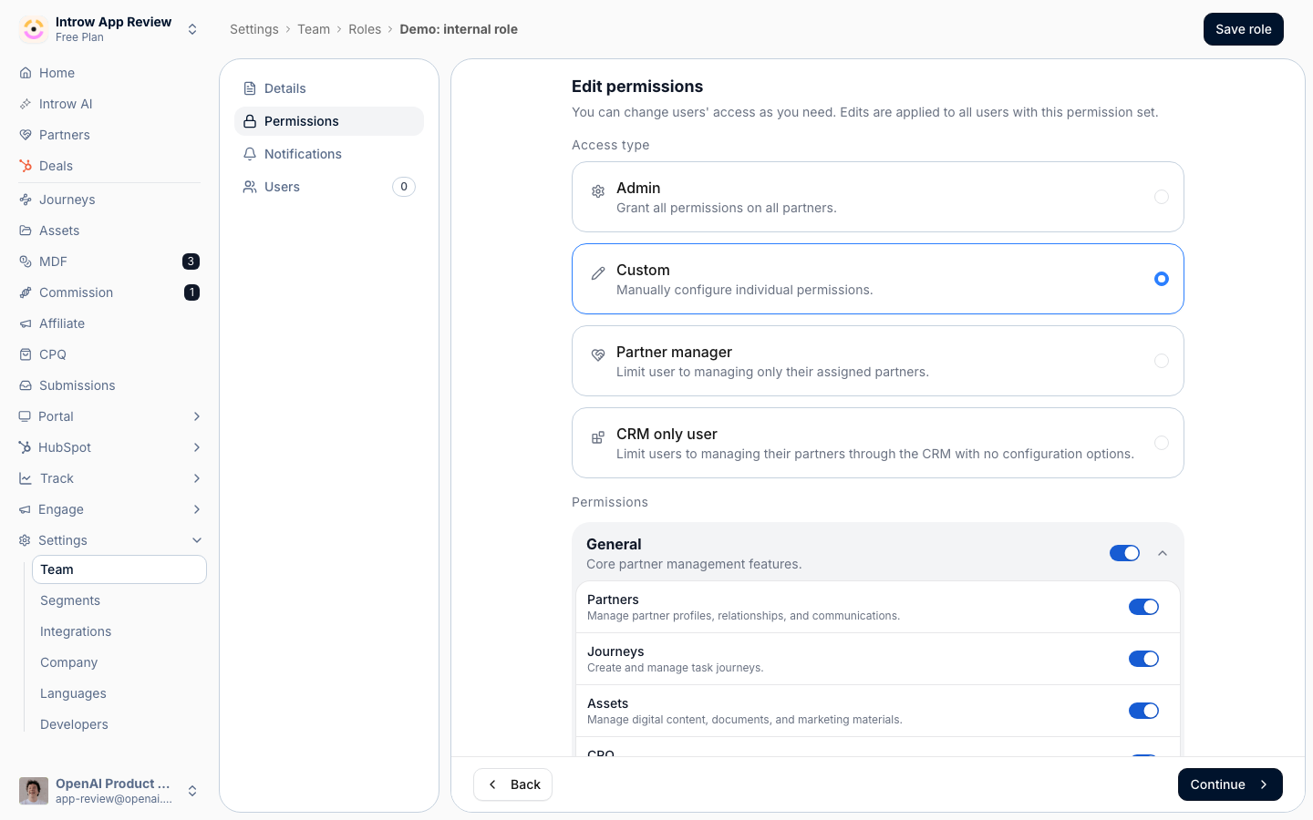This screenshot has width=1313, height=820.
Task: Select the Admin access type radio
Action: point(1162,197)
